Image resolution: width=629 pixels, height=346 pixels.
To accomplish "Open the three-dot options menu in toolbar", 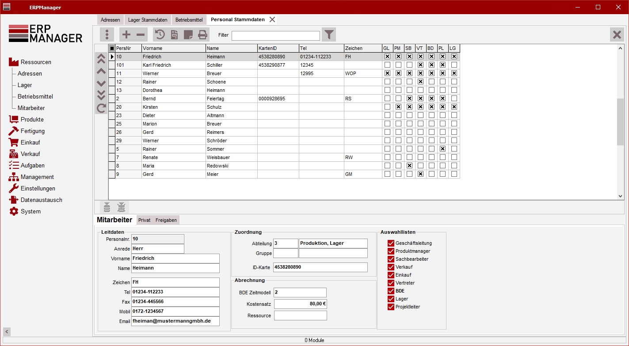I will (107, 34).
